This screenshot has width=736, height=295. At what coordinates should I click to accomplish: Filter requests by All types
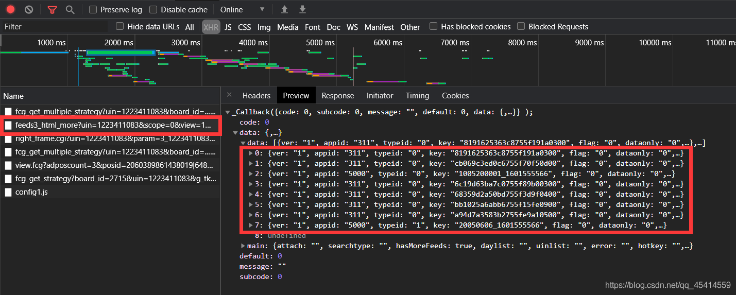190,27
